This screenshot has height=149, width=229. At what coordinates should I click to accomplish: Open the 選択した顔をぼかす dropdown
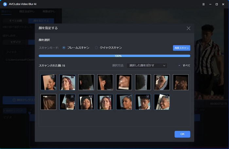click(x=147, y=65)
